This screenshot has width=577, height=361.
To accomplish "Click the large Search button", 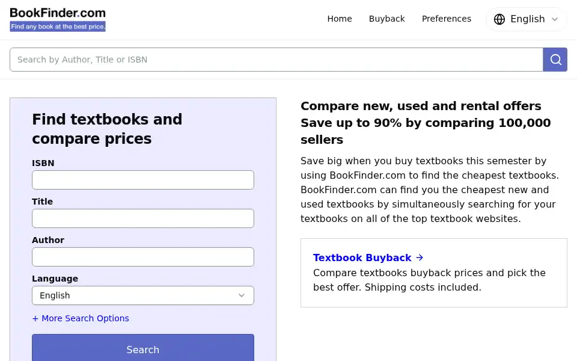I will tap(143, 348).
